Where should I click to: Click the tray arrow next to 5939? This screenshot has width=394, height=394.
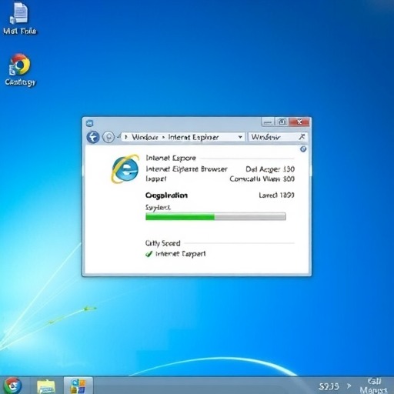349,386
